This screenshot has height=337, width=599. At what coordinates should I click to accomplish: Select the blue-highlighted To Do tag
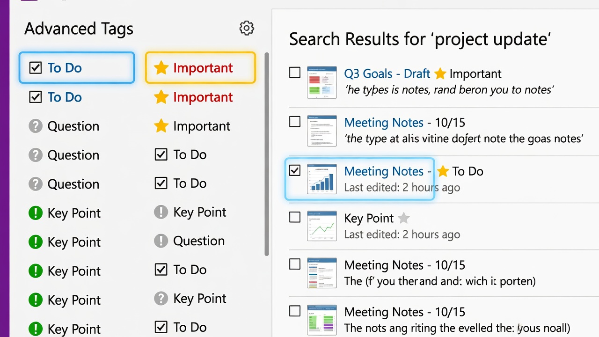tap(77, 68)
